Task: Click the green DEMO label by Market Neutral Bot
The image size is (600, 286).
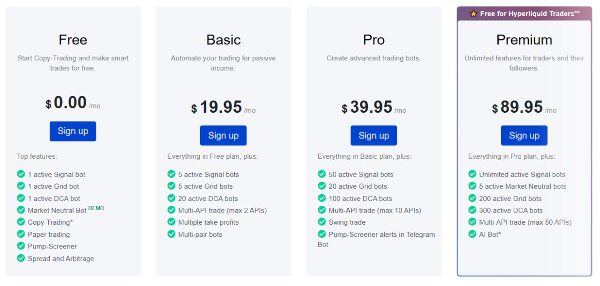Action: click(x=96, y=208)
